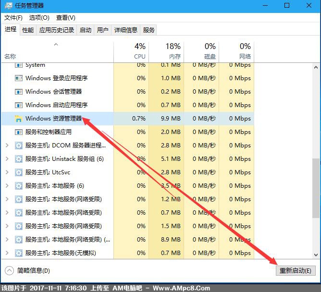The height and width of the screenshot is (292, 321).
Task: Expand the 服务主机: UtcSvc row
Action: [x=7, y=172]
